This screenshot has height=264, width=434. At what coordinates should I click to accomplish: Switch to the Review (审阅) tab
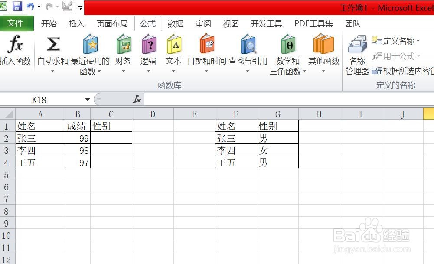203,24
